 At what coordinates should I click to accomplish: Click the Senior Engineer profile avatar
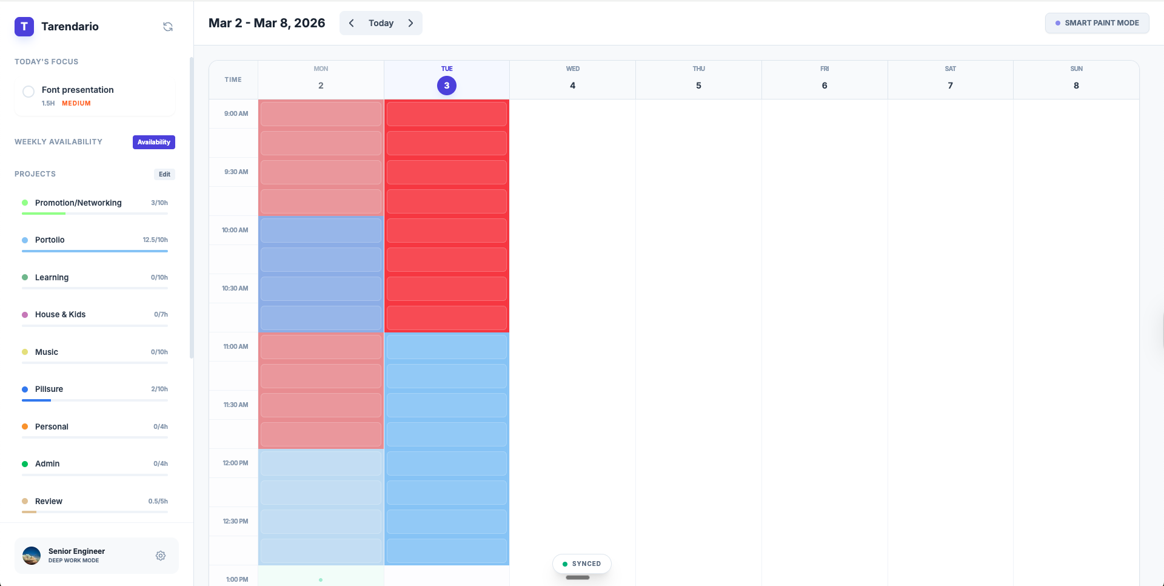point(32,556)
